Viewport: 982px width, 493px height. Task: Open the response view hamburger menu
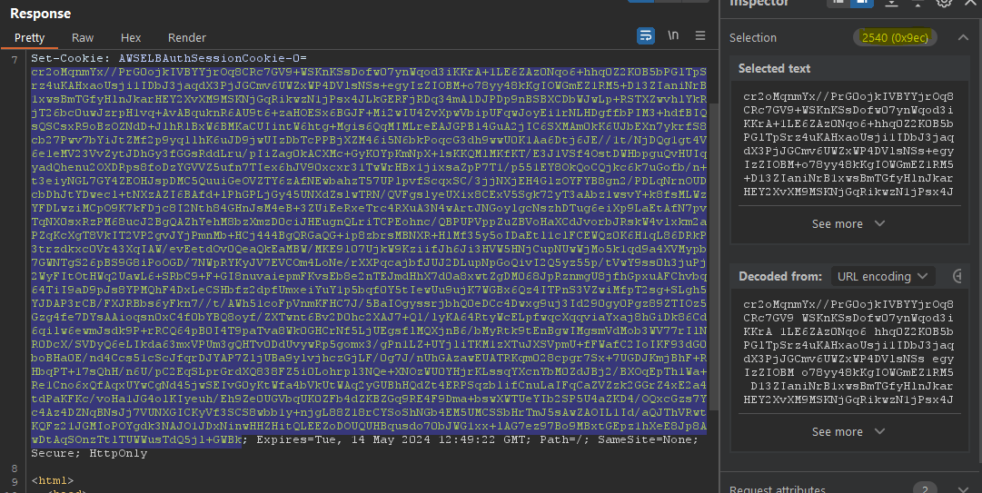[x=700, y=35]
